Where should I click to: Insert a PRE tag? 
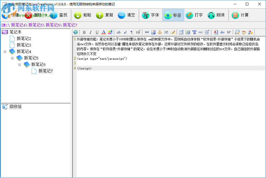pyautogui.click(x=201, y=32)
